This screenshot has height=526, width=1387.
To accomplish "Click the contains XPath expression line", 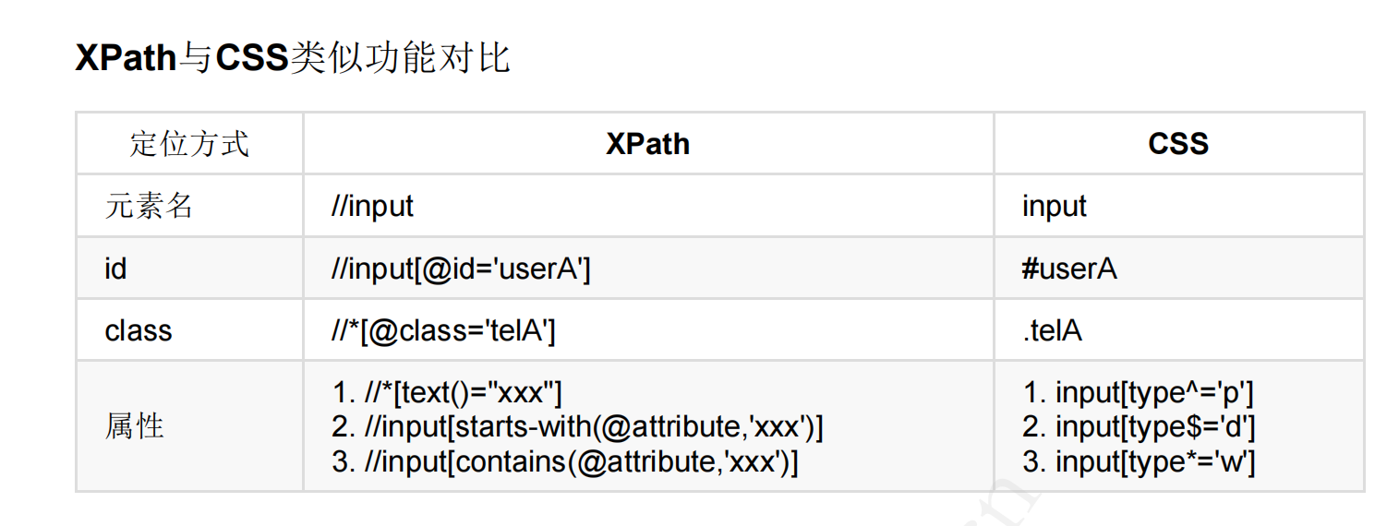I will (564, 461).
